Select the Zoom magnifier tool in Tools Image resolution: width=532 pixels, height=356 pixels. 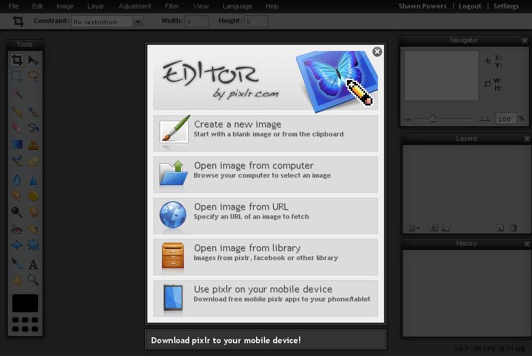coord(33,280)
